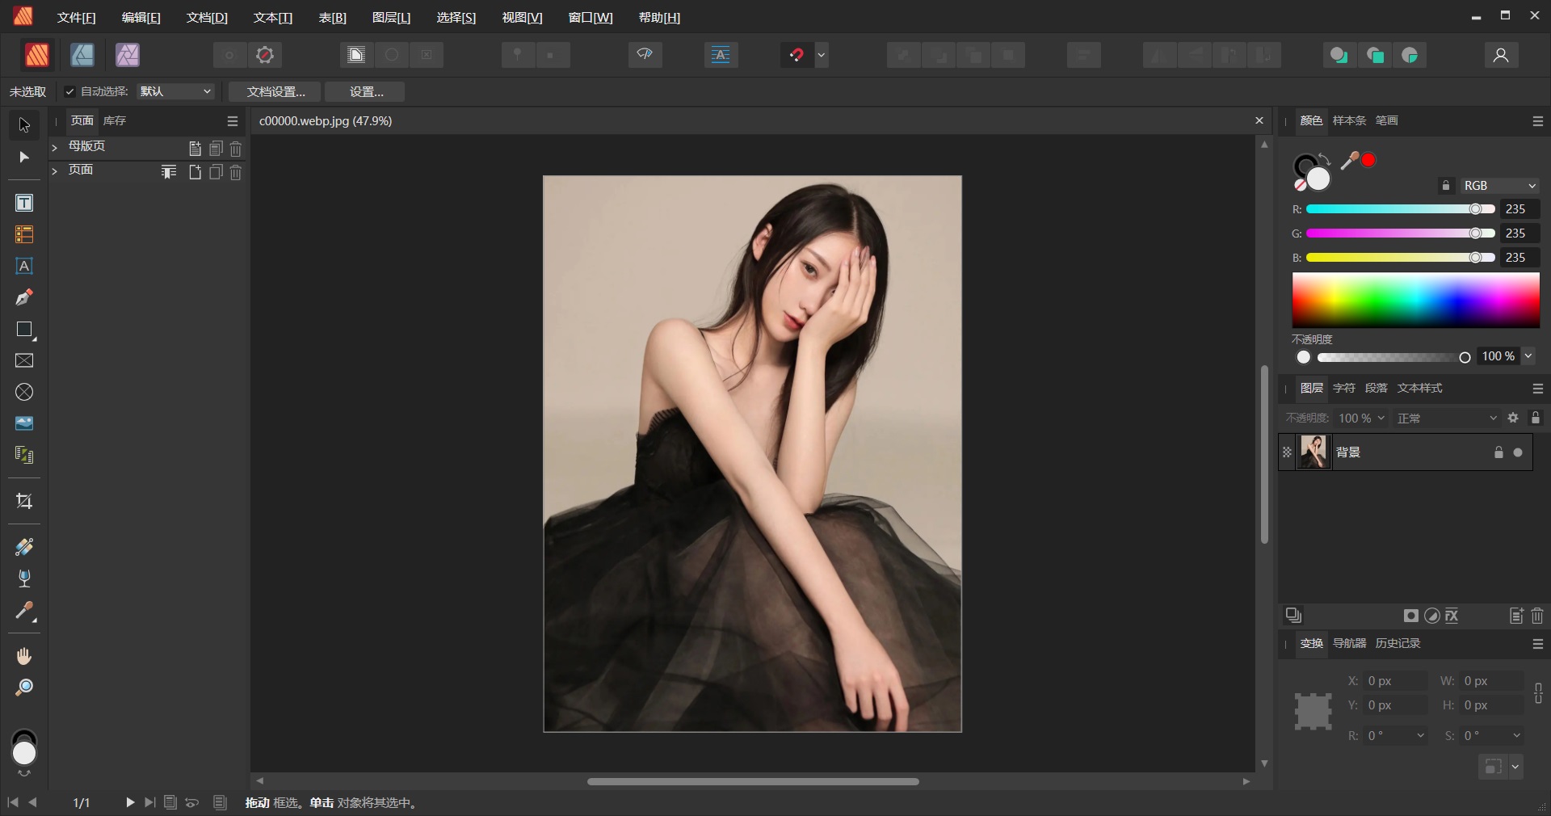
Task: Expand the 母版页 tree item
Action: [53, 147]
